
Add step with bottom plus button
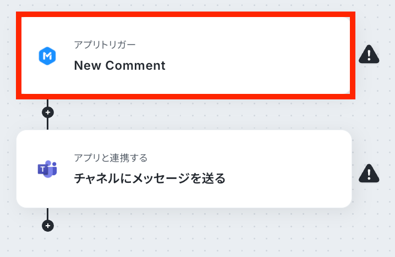coord(48,226)
